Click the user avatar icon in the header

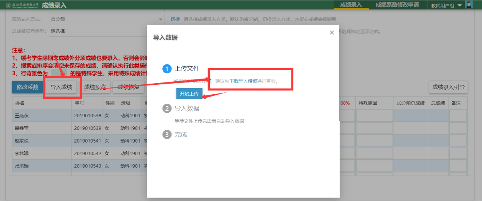469,5
